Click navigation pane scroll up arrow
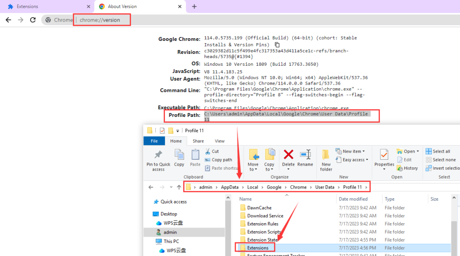The height and width of the screenshot is (256, 460). coord(228,198)
